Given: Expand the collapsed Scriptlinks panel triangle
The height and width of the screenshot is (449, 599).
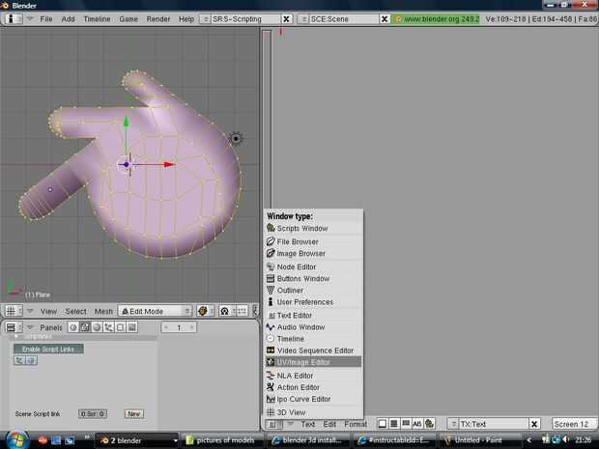Looking at the screenshot, I should (16, 336).
